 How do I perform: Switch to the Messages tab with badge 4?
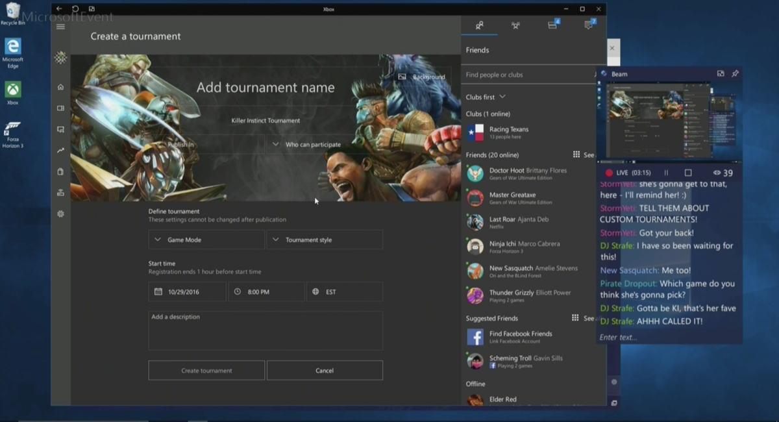[552, 25]
